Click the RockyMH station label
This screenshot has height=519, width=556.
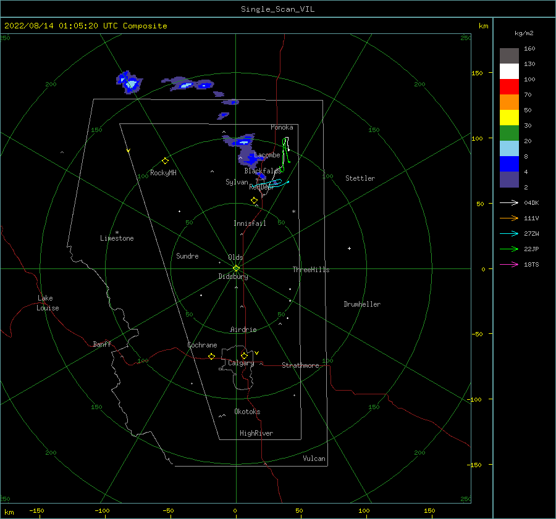(x=163, y=173)
